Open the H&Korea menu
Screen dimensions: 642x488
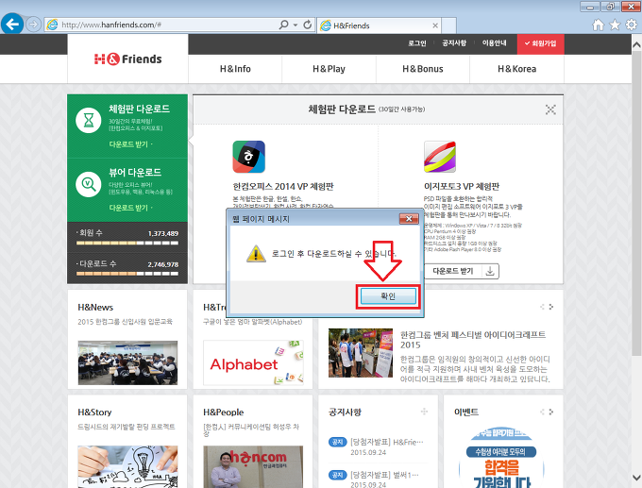[x=516, y=69]
